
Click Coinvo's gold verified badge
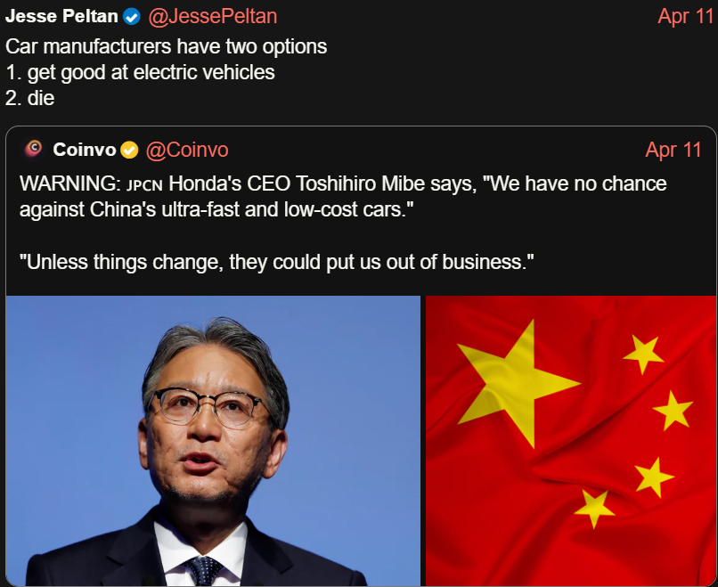129,151
